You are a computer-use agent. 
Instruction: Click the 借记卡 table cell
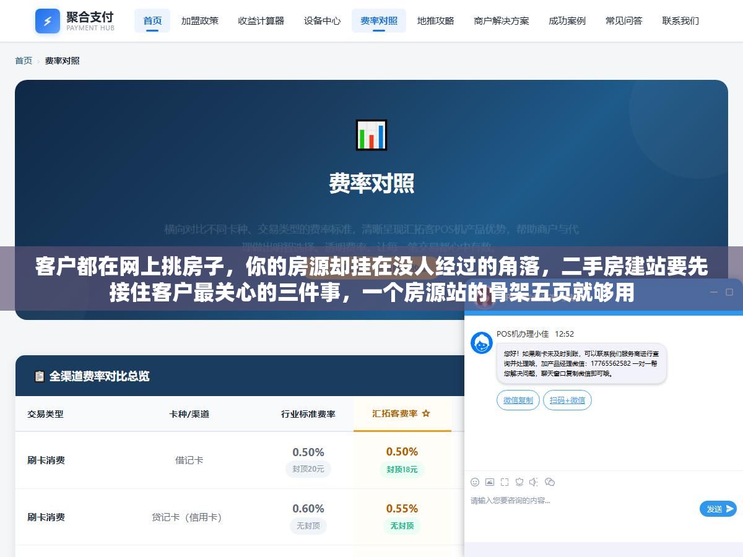pyautogui.click(x=189, y=460)
